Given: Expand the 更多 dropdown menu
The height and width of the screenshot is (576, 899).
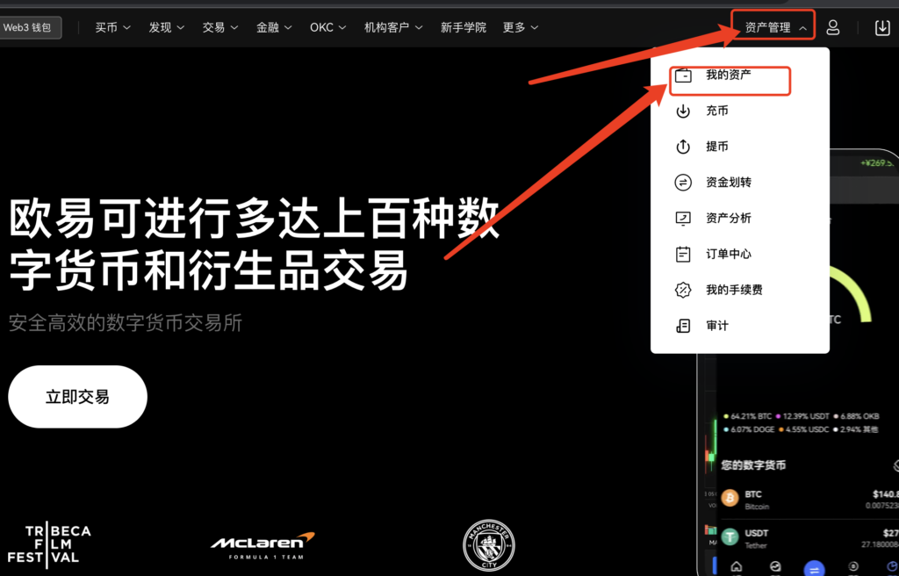Looking at the screenshot, I should click(521, 27).
